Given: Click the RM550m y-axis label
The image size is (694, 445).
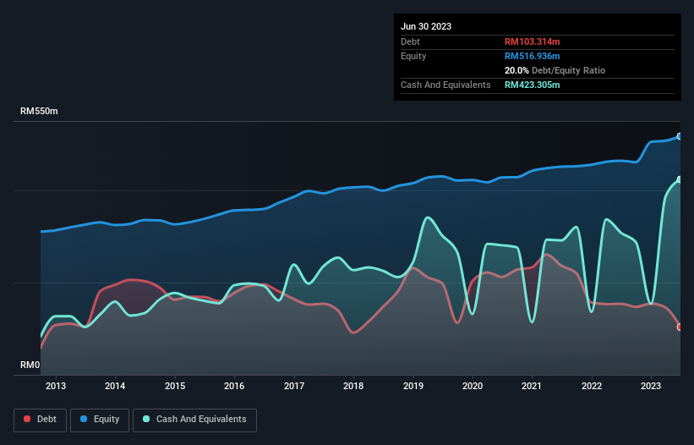Looking at the screenshot, I should [39, 111].
